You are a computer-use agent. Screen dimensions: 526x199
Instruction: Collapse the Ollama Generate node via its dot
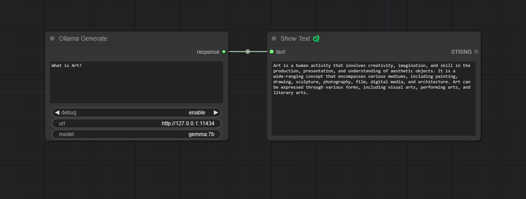52,38
